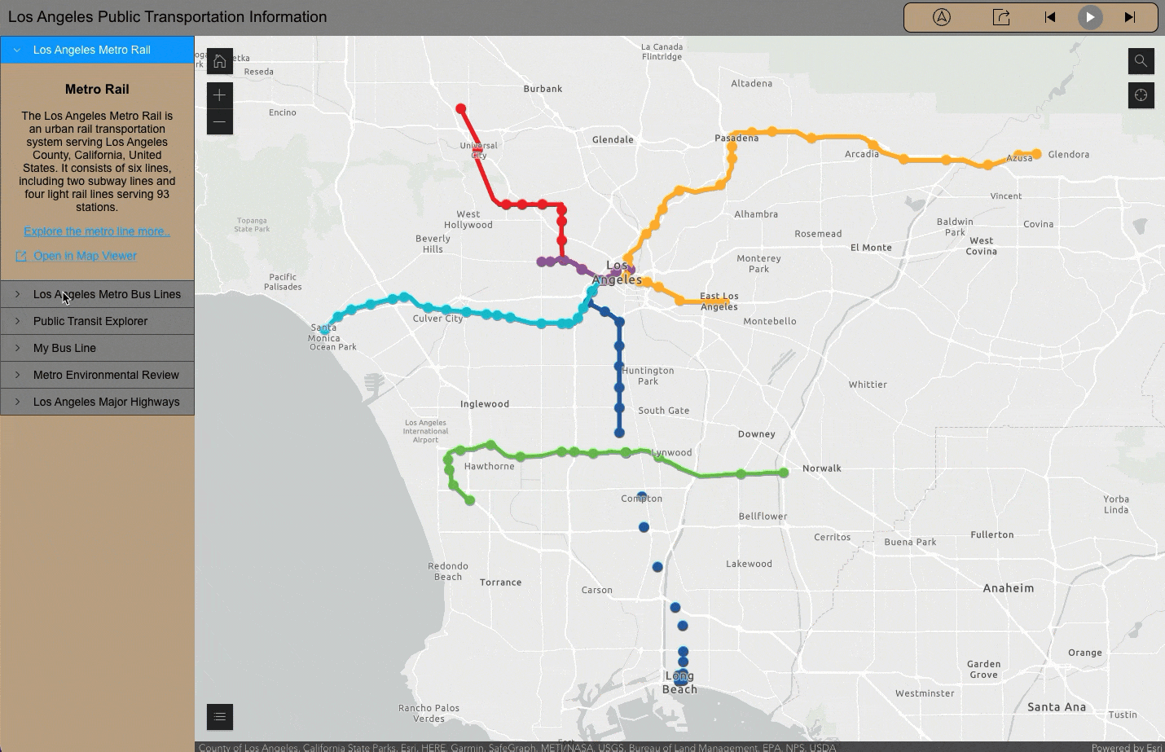
Task: Click the map Home extent icon
Action: click(x=219, y=61)
